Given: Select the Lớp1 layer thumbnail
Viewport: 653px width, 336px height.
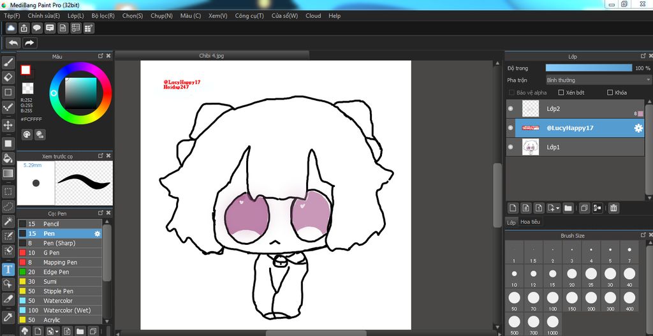Looking at the screenshot, I should [530, 147].
